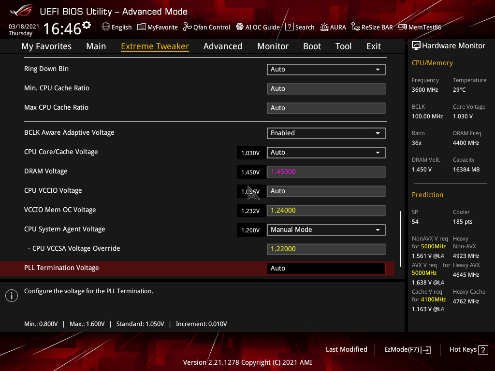Viewport: 495px width, 371px height.
Task: Click Max CPU Cache Ratio field
Action: click(326, 108)
